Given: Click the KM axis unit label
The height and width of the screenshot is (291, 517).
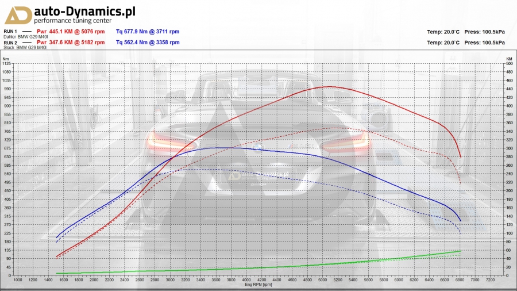Looking at the screenshot, I should [509, 59].
